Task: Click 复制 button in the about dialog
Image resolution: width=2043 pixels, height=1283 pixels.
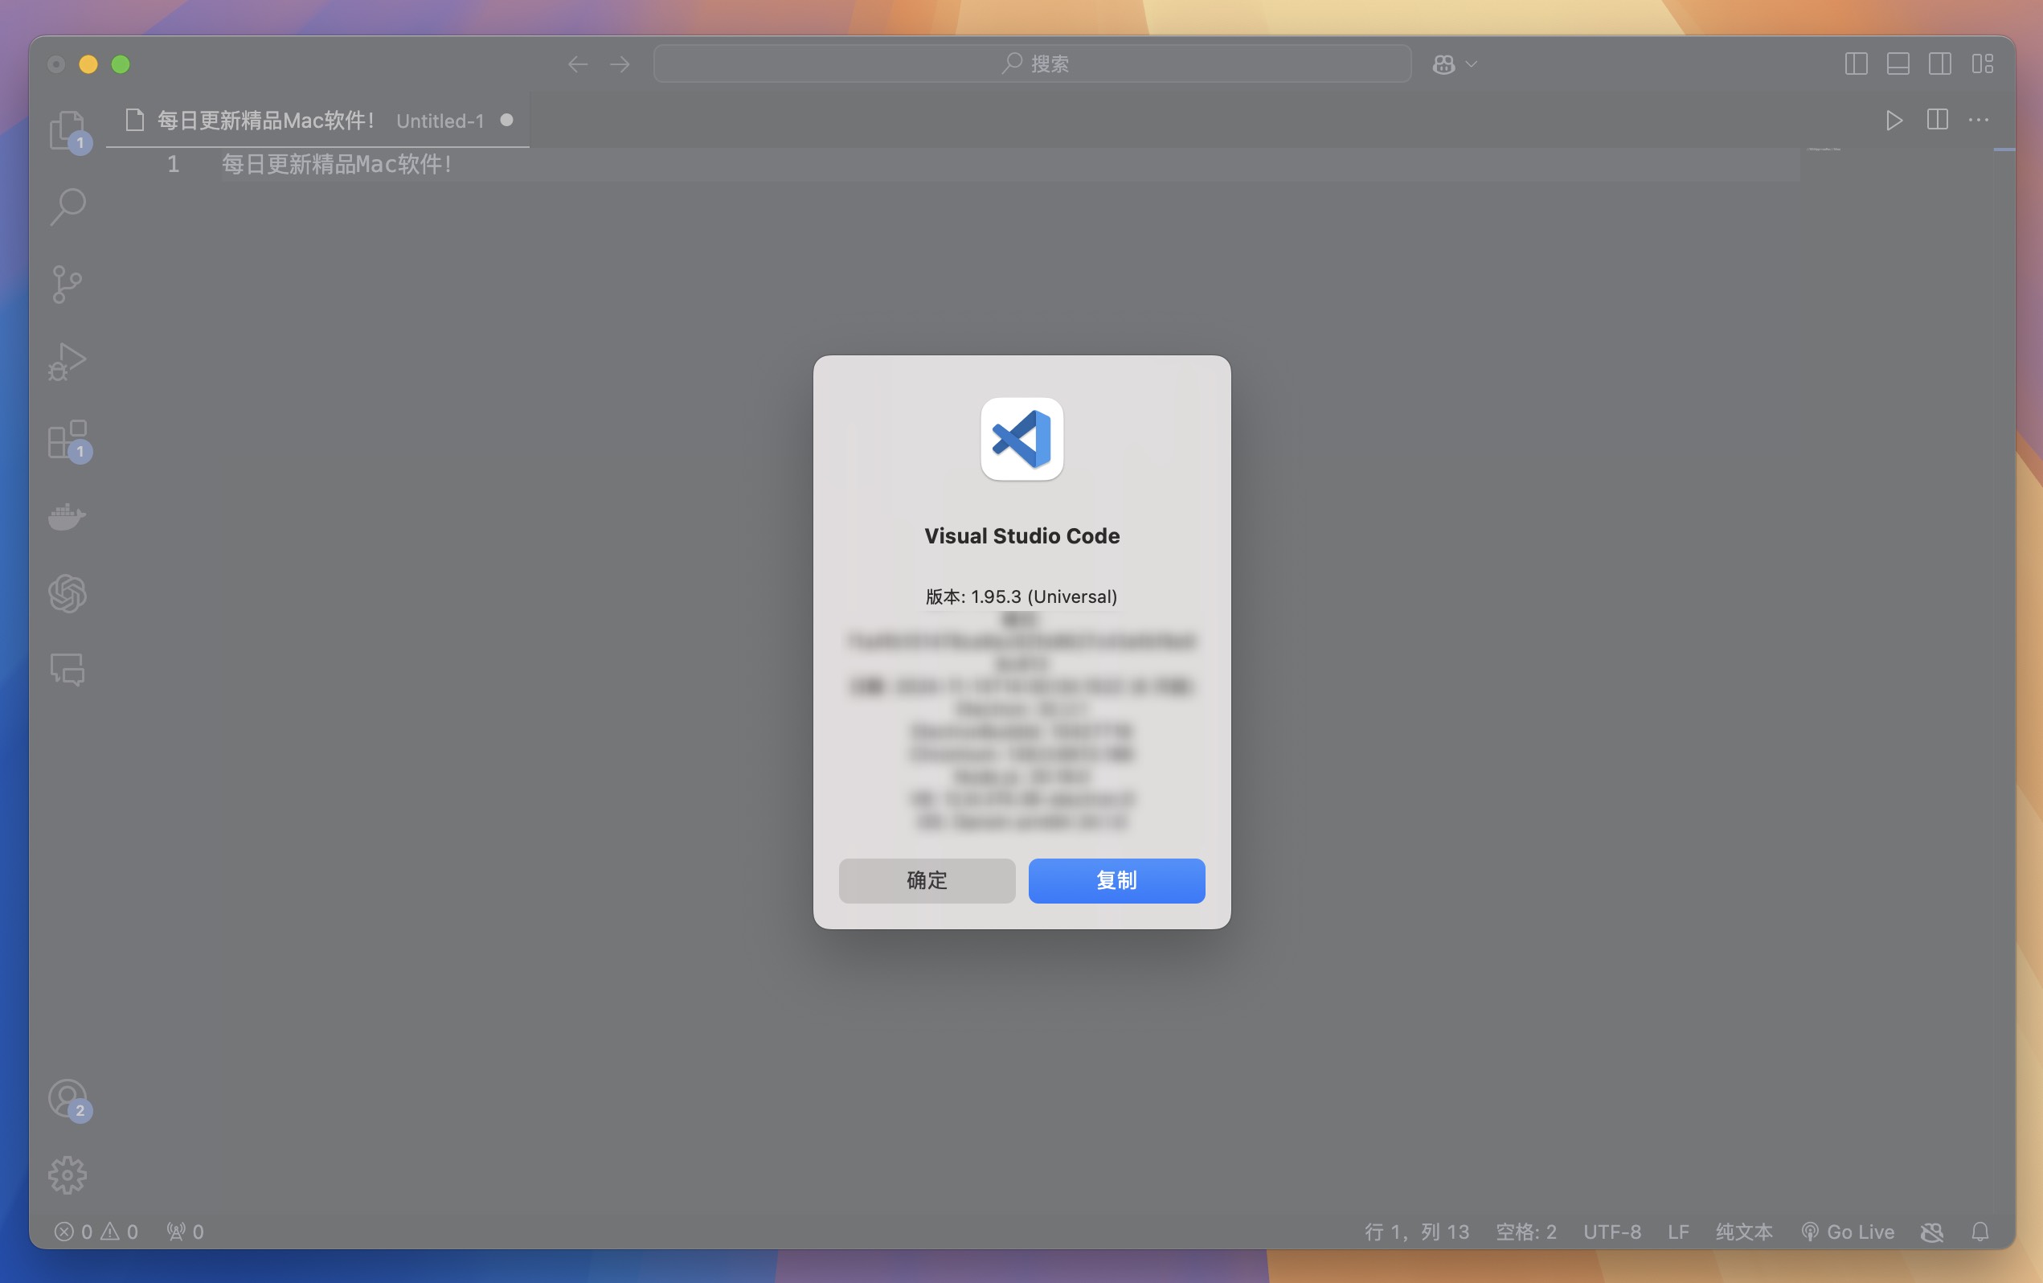Action: (1116, 880)
